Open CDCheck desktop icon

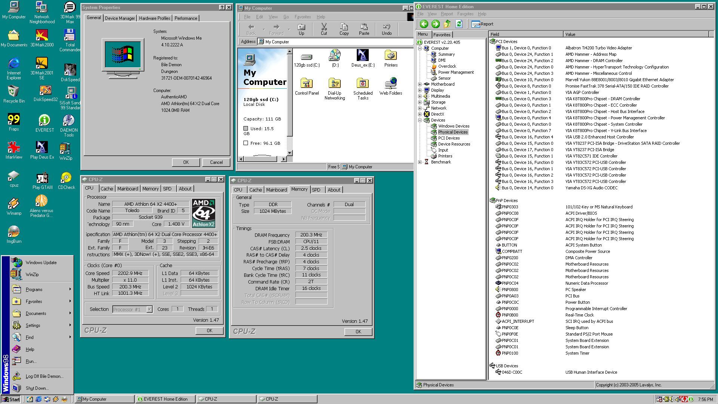click(66, 181)
